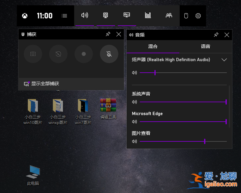Click the gallery icon beside 显示全部捕获
241x193 pixels.
click(x=27, y=84)
